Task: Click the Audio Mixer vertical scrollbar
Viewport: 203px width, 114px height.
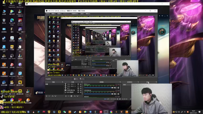Action: pos(121,89)
